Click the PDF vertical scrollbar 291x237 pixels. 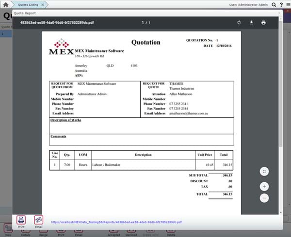click(281, 83)
